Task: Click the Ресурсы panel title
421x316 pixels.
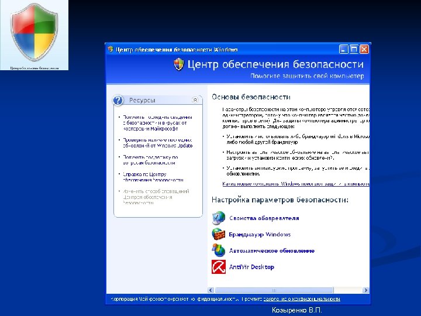Action: click(142, 100)
